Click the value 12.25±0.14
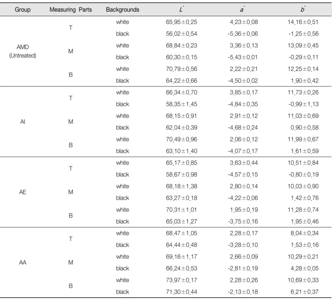The image size is (332, 299). 303,69
